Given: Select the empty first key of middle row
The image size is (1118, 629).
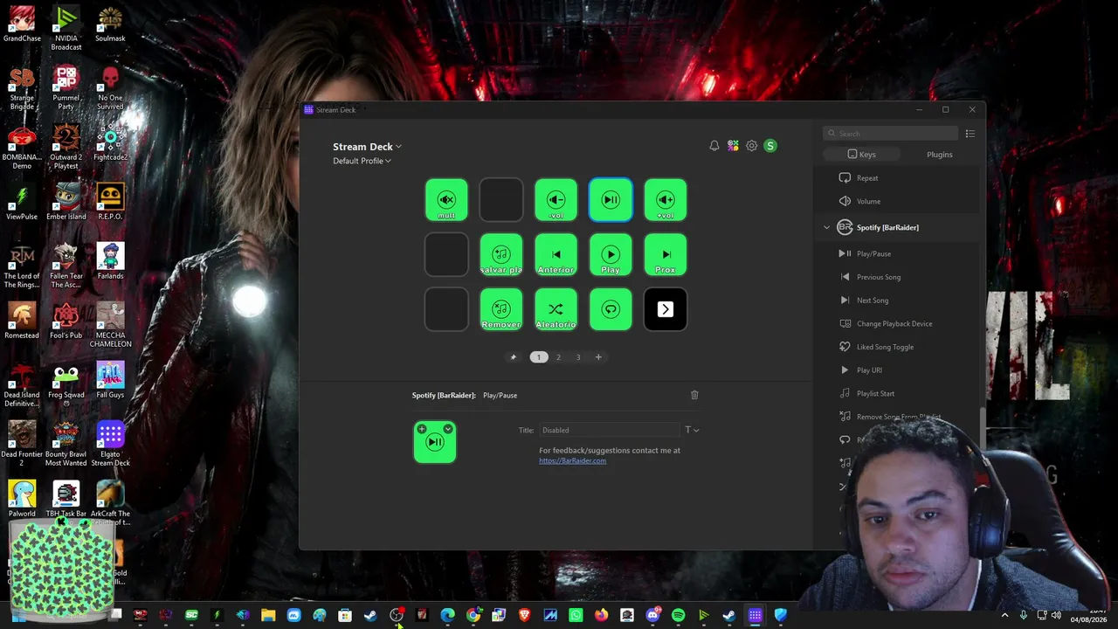Looking at the screenshot, I should 446,255.
